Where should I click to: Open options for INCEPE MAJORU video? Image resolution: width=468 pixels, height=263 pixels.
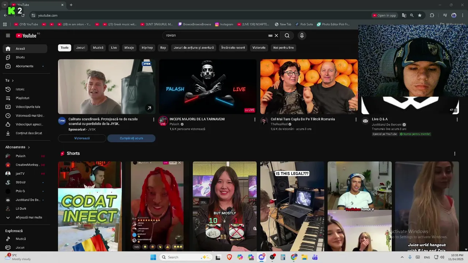(255, 119)
